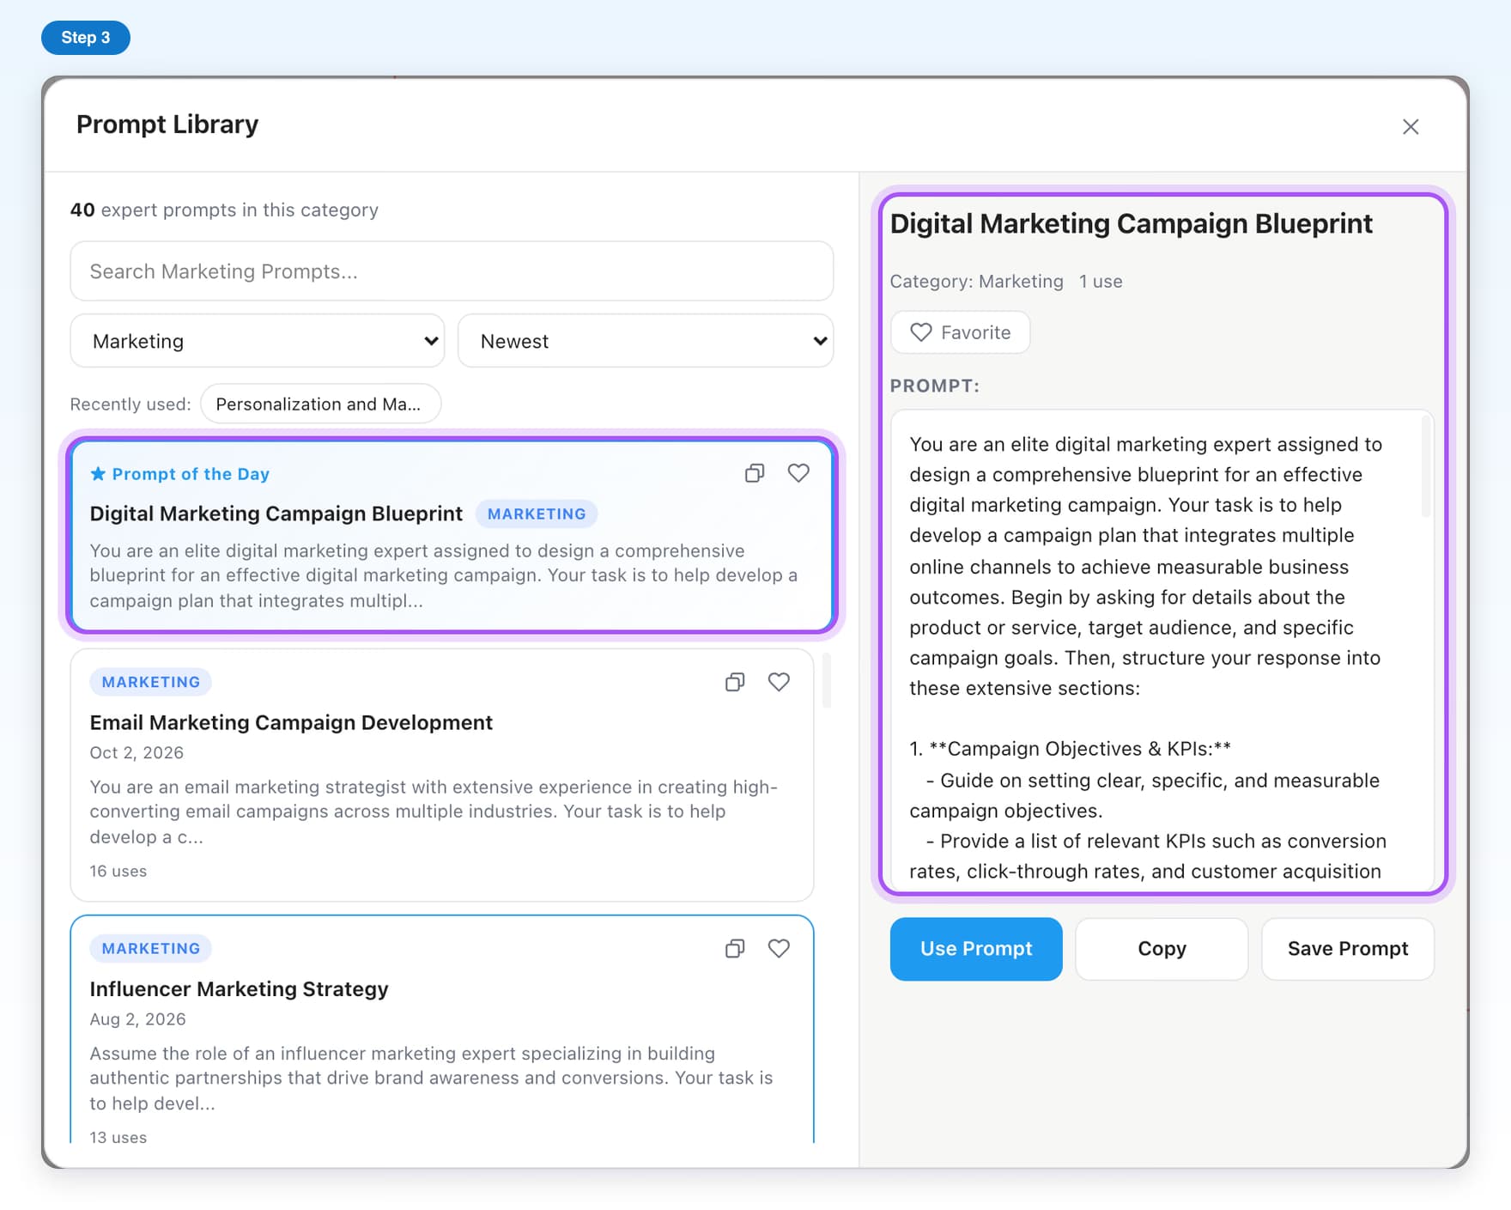Open the Marketing category dropdown

click(x=258, y=341)
